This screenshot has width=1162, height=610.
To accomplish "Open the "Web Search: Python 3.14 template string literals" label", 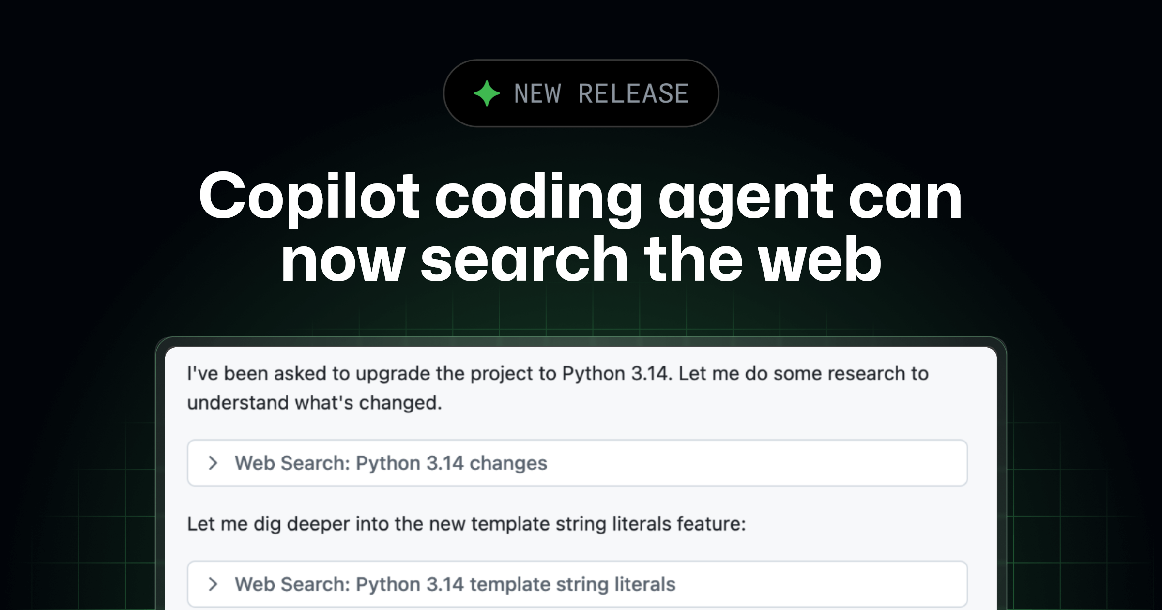I will (x=455, y=584).
